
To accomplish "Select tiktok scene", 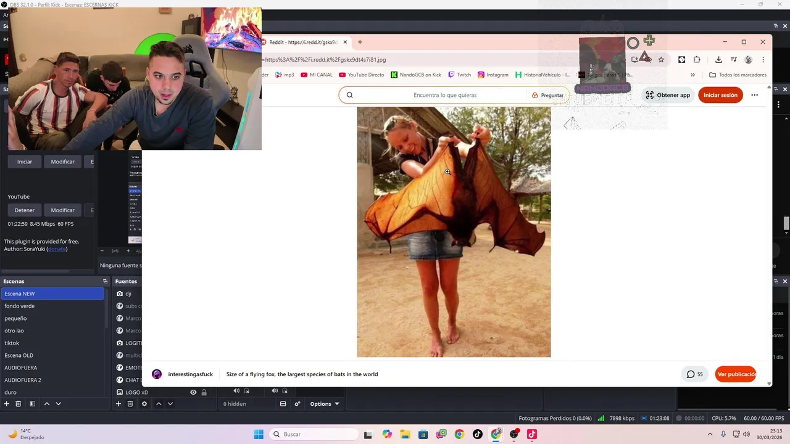I will [x=52, y=343].
